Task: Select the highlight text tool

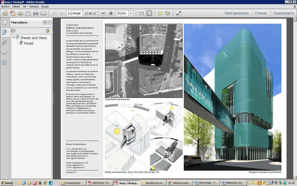Action: [168, 13]
